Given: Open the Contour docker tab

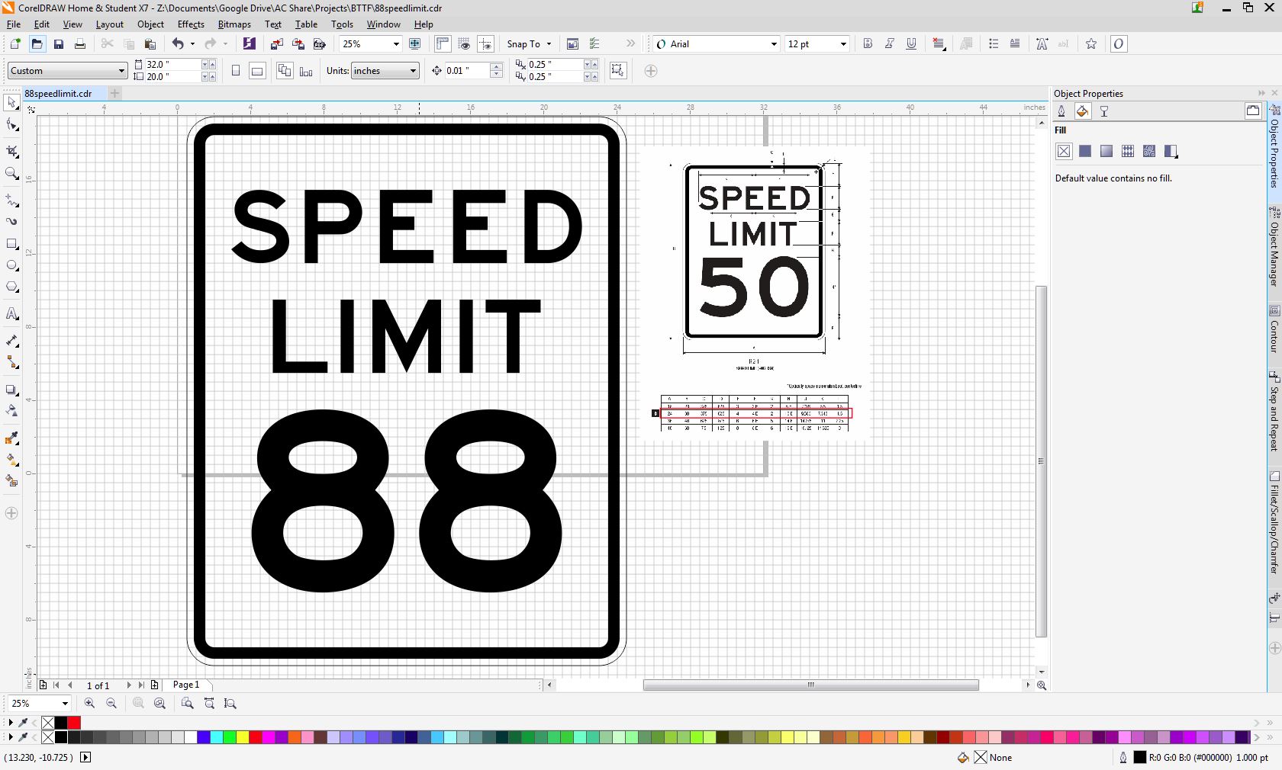Looking at the screenshot, I should click(x=1274, y=329).
